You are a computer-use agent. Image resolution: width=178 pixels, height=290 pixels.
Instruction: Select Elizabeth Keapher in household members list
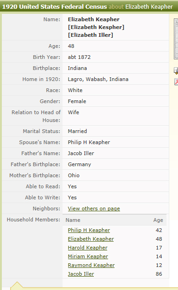pyautogui.click(x=91, y=239)
